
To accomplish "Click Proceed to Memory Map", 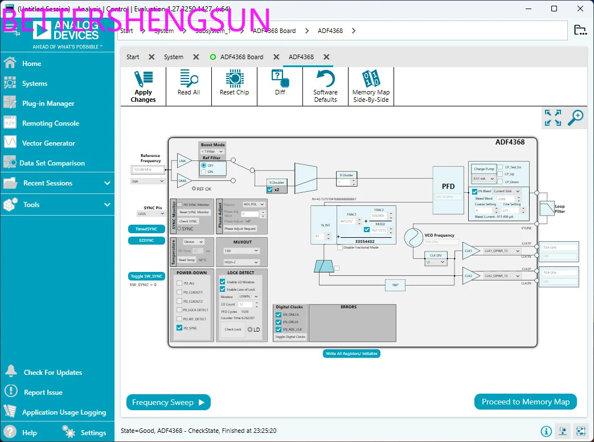I will 526,402.
